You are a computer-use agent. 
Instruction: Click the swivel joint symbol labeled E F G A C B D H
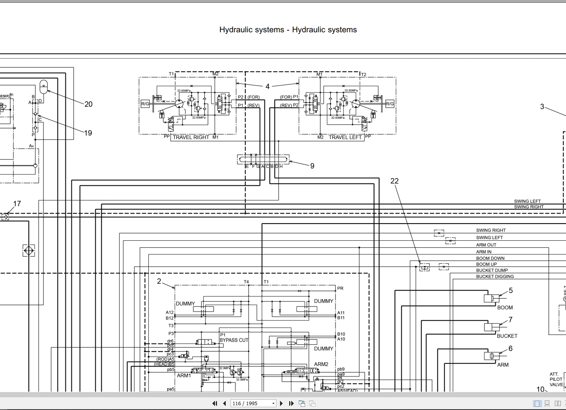tap(263, 159)
